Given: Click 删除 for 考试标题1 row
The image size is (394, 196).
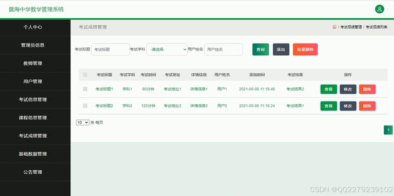Looking at the screenshot, I should 367,89.
